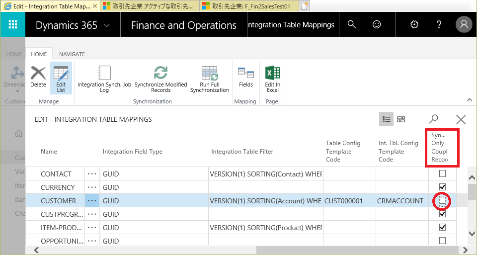Open the user profile avatar
The height and width of the screenshot is (255, 477).
point(464,24)
